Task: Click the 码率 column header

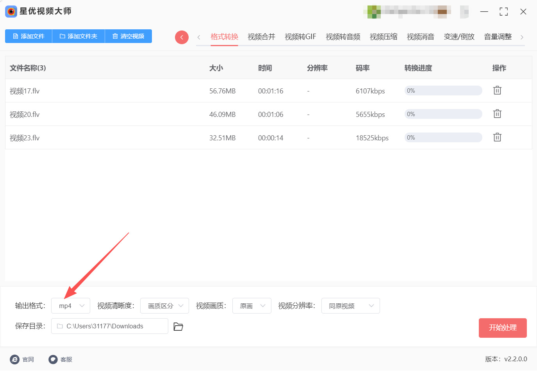Action: pyautogui.click(x=362, y=68)
